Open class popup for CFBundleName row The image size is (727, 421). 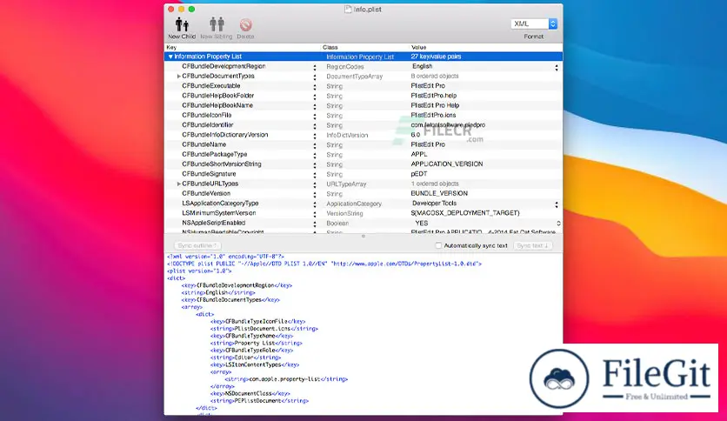click(315, 145)
